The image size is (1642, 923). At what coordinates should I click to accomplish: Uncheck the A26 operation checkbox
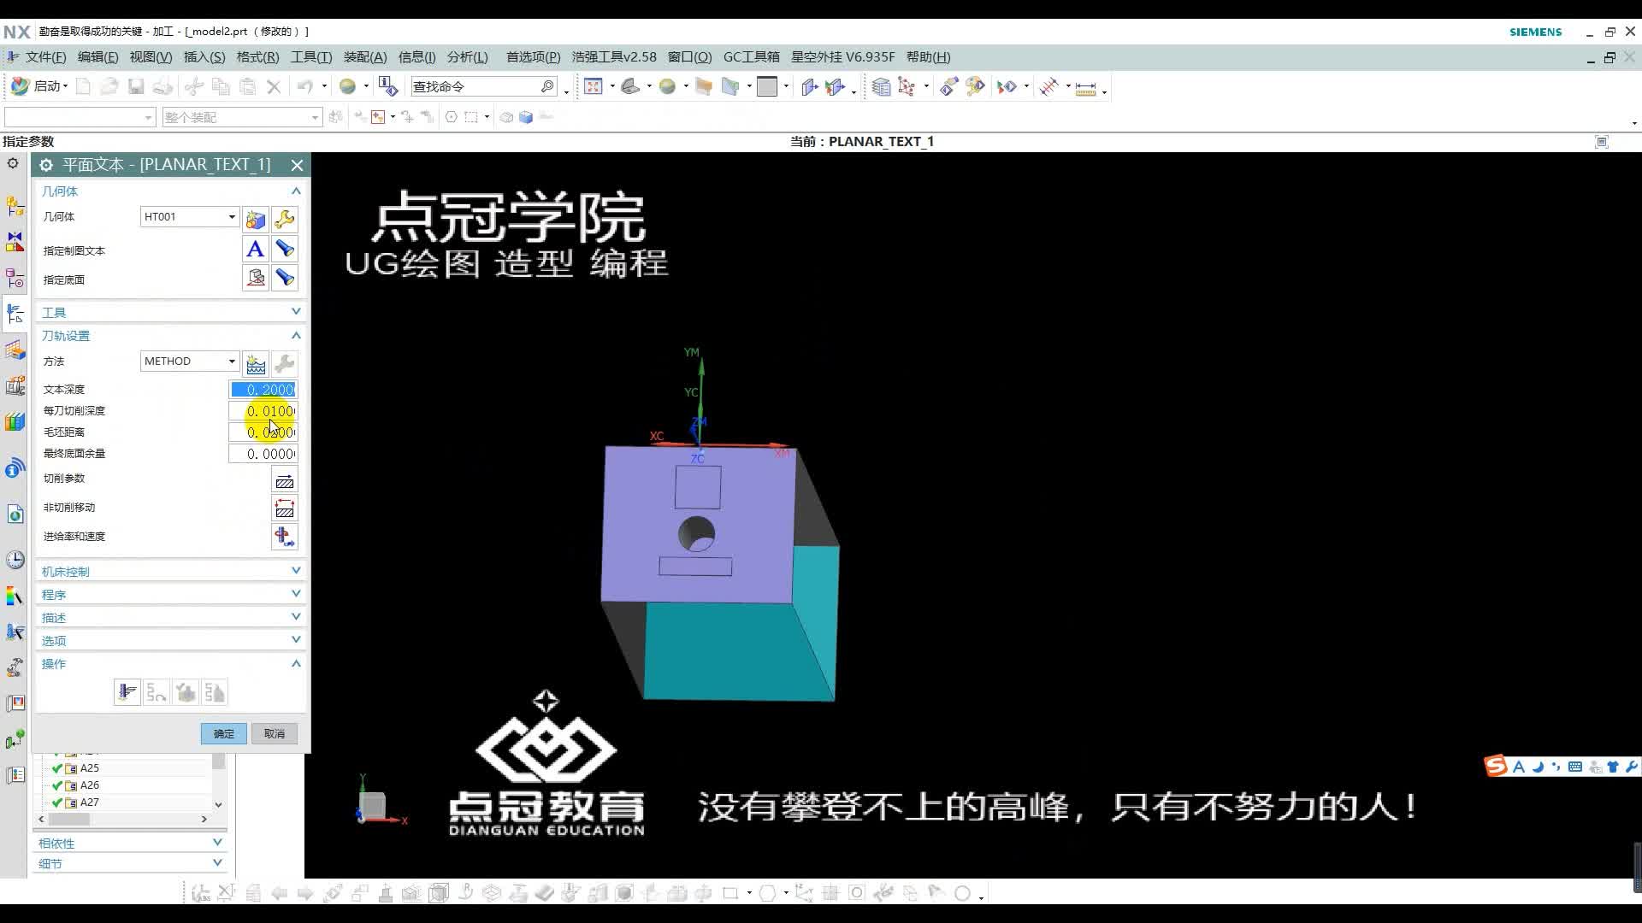[x=58, y=785]
